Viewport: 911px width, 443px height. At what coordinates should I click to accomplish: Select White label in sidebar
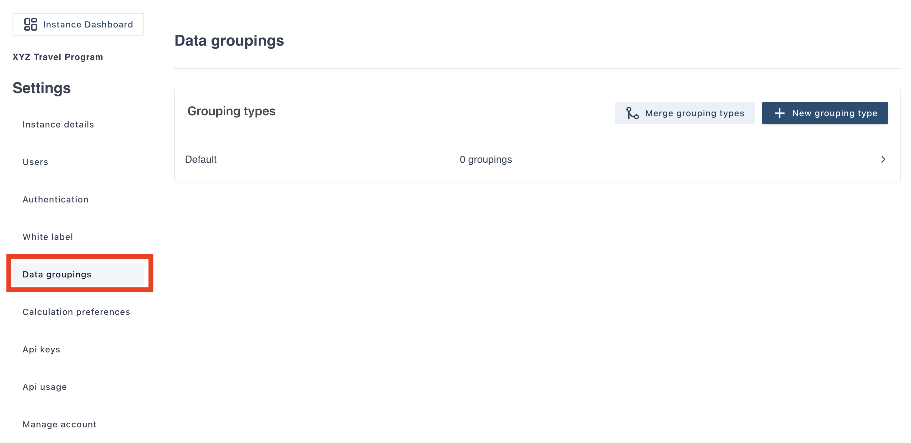pyautogui.click(x=47, y=237)
